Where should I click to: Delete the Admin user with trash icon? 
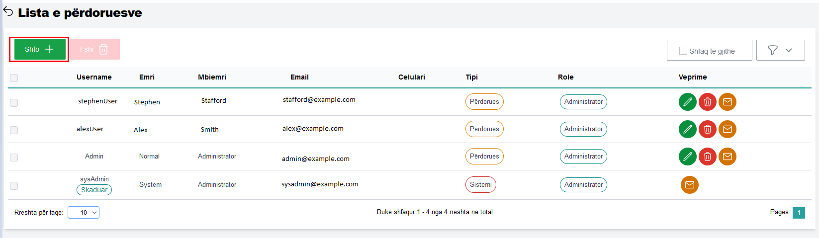point(707,157)
